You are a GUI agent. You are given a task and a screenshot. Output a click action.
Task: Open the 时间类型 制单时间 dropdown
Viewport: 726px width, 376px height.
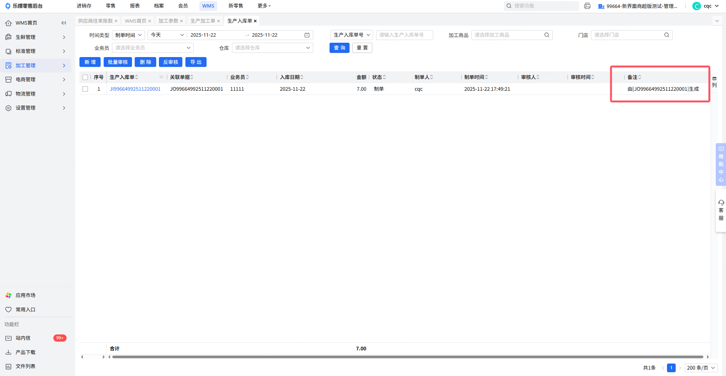[129, 35]
